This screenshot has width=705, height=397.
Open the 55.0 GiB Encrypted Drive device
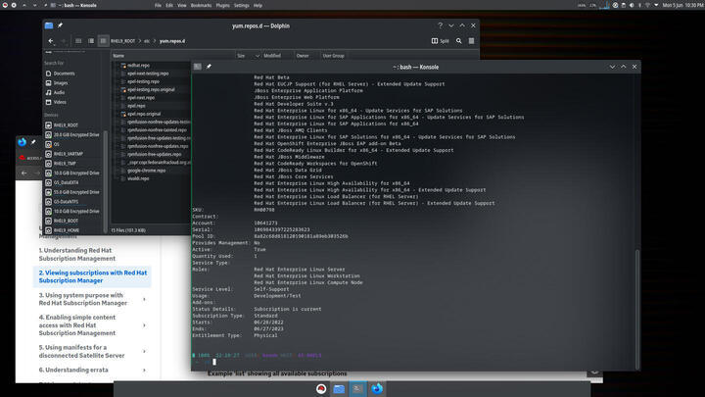click(74, 192)
